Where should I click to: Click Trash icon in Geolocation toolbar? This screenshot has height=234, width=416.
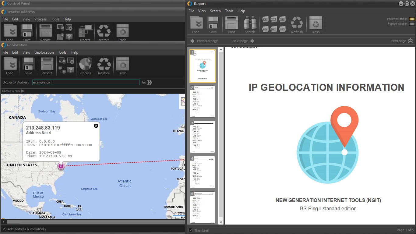pos(122,64)
